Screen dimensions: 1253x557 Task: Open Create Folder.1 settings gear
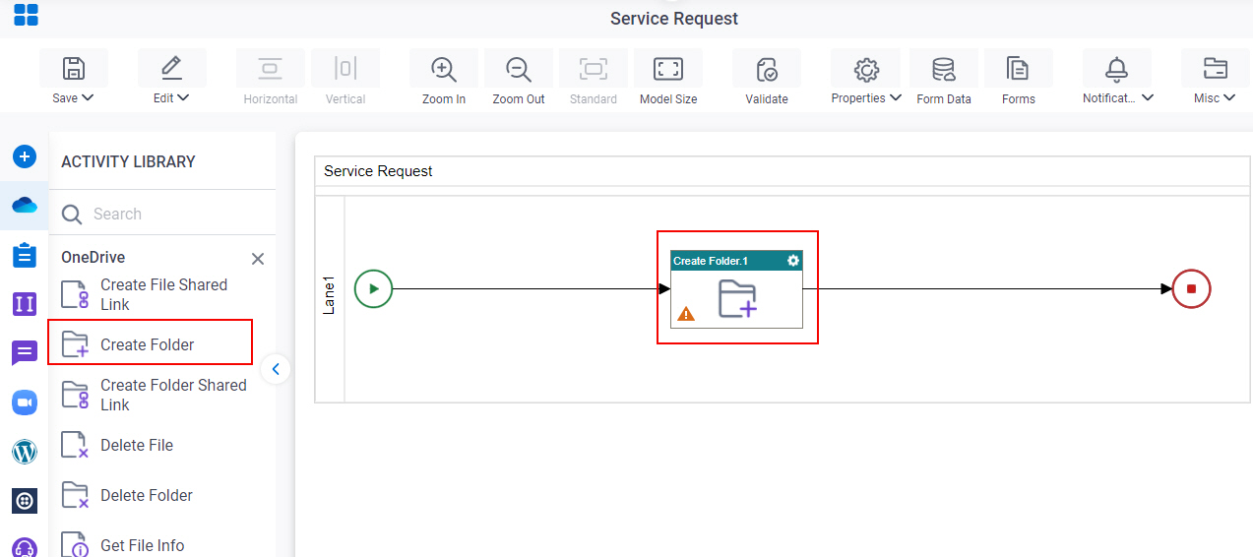coord(793,261)
